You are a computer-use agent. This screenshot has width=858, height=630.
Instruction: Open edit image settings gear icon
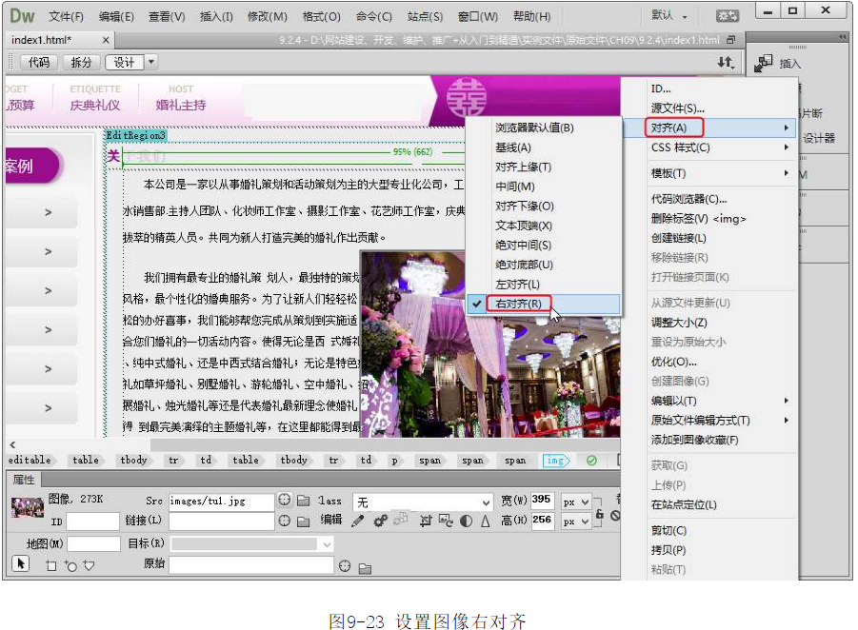(x=380, y=521)
